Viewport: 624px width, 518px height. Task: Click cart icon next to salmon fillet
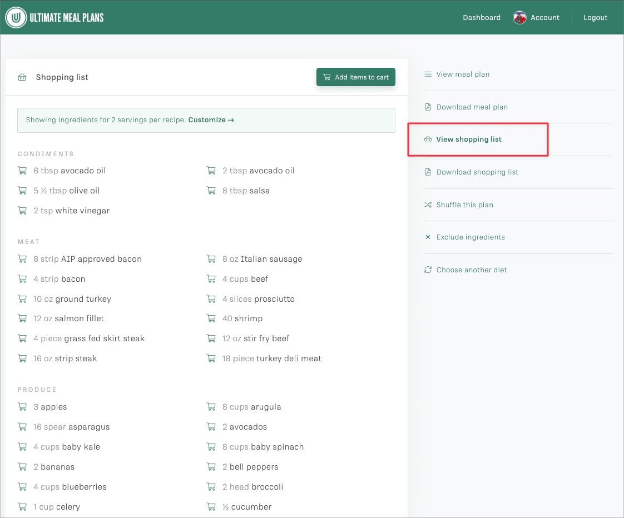[22, 318]
